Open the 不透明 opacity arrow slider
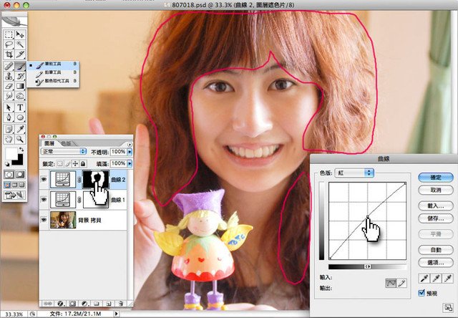Image resolution: width=458 pixels, height=318 pixels. [x=130, y=152]
